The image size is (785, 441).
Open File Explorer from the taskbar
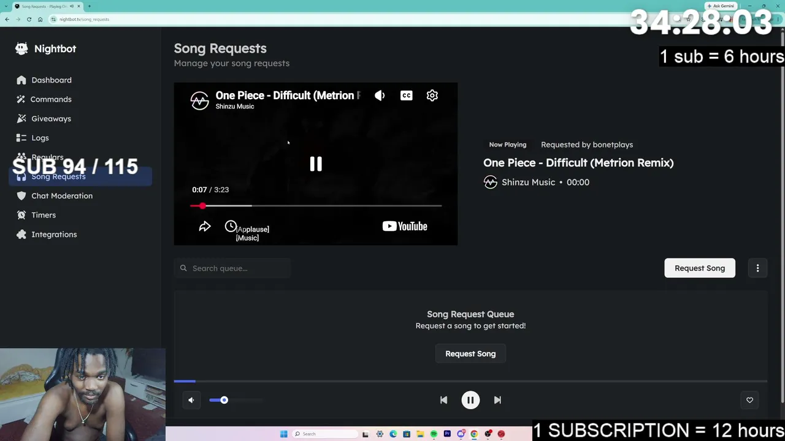click(x=420, y=434)
